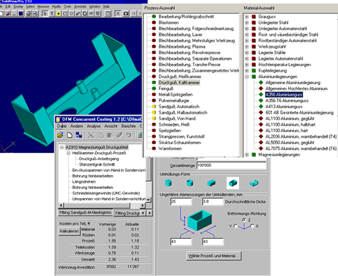Select Y as the demolding direction
The height and width of the screenshot is (276, 338).
(x=235, y=226)
